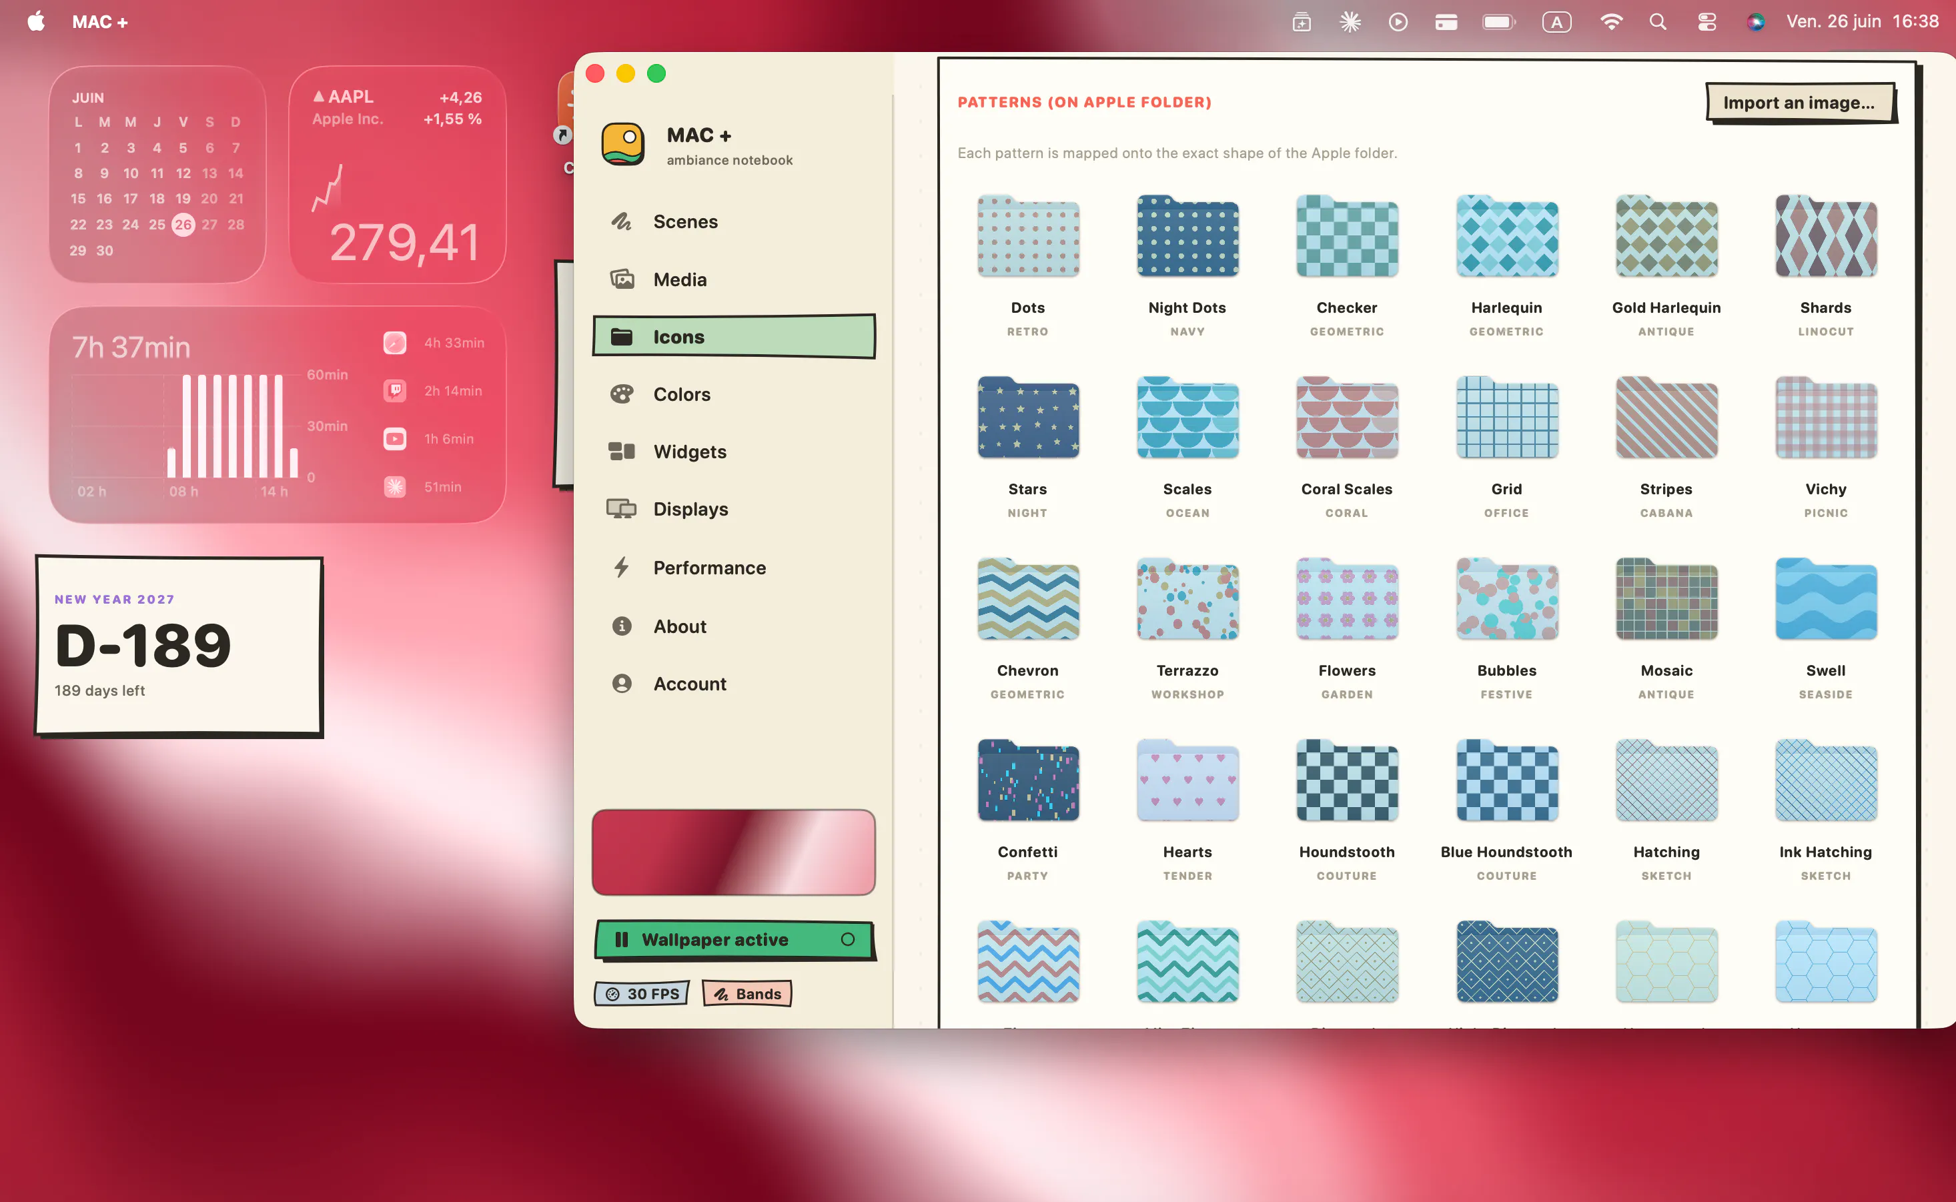1956x1202 pixels.
Task: Select the Hearts tender folder pattern
Action: (1187, 780)
